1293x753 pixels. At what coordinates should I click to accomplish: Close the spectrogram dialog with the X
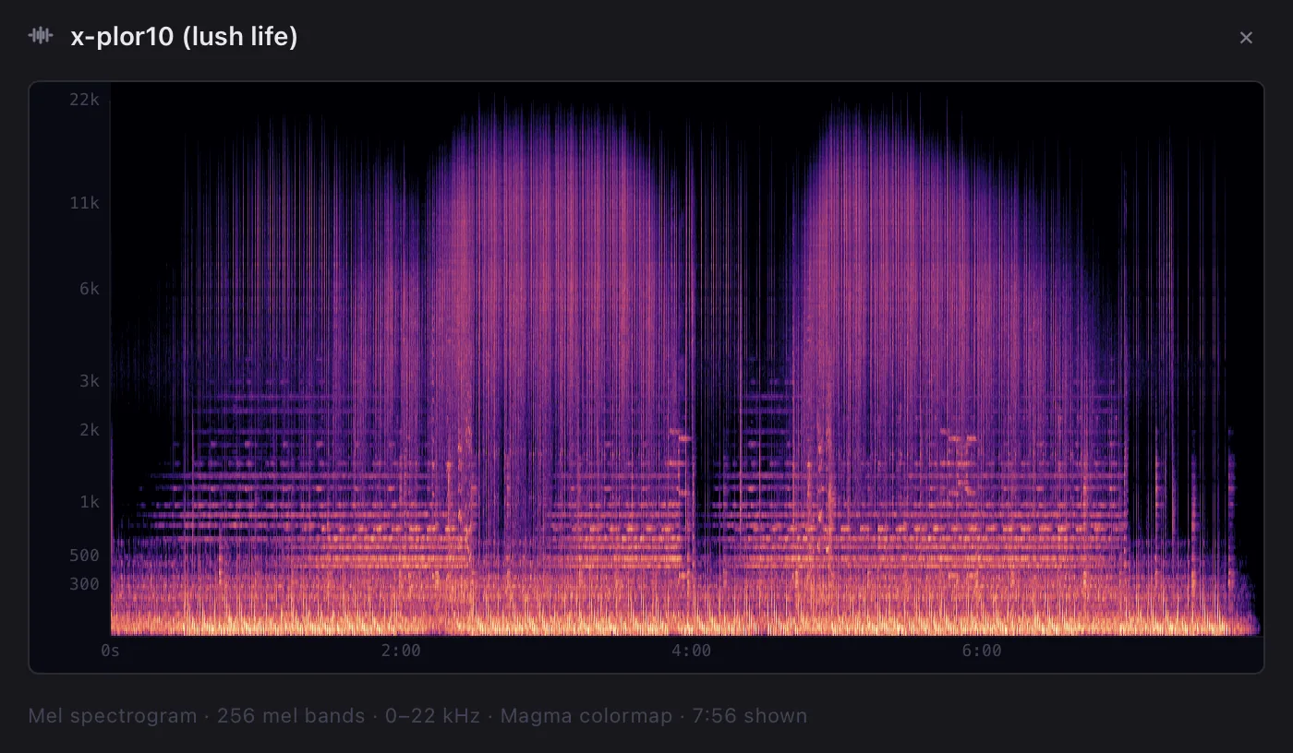[x=1246, y=38]
